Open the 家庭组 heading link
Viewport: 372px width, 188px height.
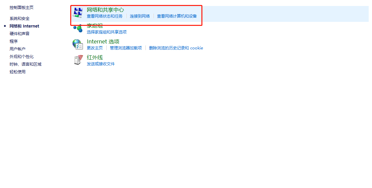click(x=95, y=26)
